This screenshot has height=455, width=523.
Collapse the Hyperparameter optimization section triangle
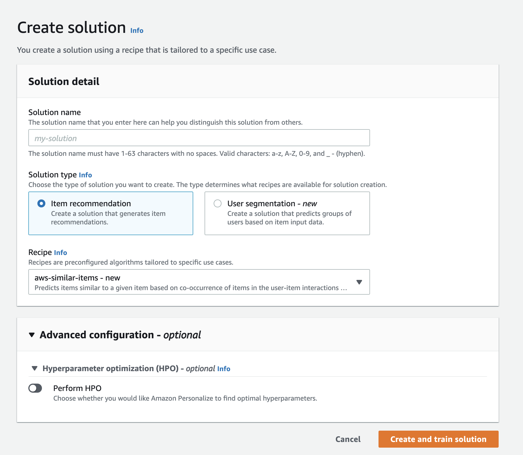(x=35, y=368)
